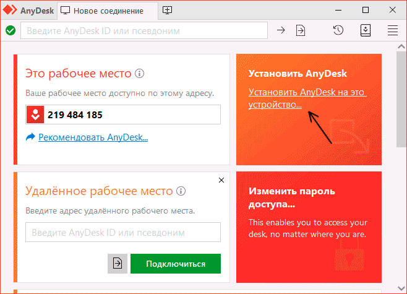The image size is (407, 294).
Task: Close the Удалённое рабочее место panel
Action: coord(221,180)
